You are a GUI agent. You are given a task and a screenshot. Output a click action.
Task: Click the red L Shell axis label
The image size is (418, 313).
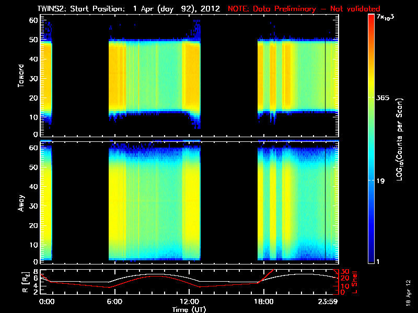(354, 282)
